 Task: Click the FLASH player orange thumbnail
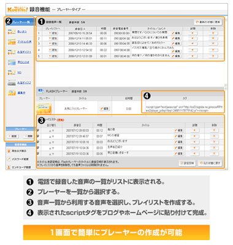pyautogui.click(x=44, y=108)
